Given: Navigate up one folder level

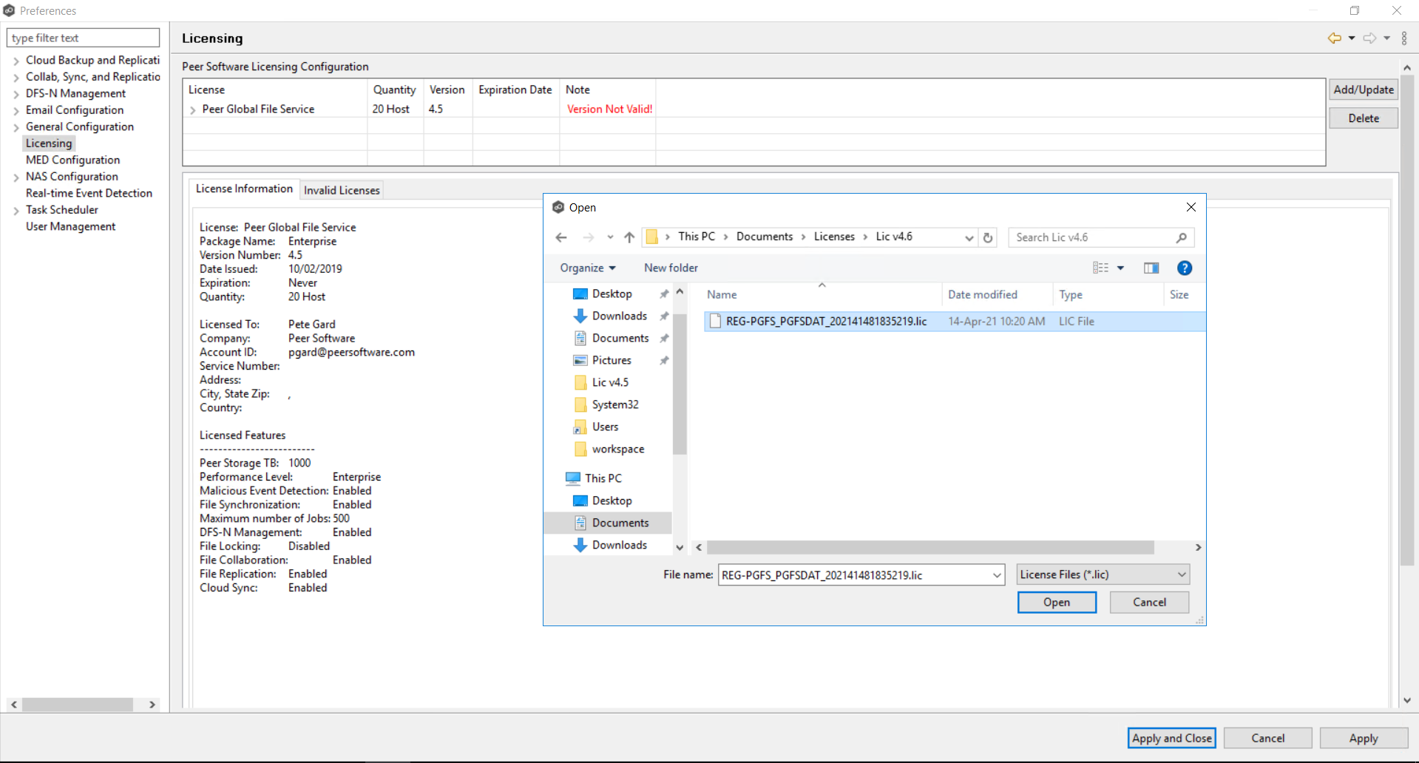Looking at the screenshot, I should [x=629, y=237].
